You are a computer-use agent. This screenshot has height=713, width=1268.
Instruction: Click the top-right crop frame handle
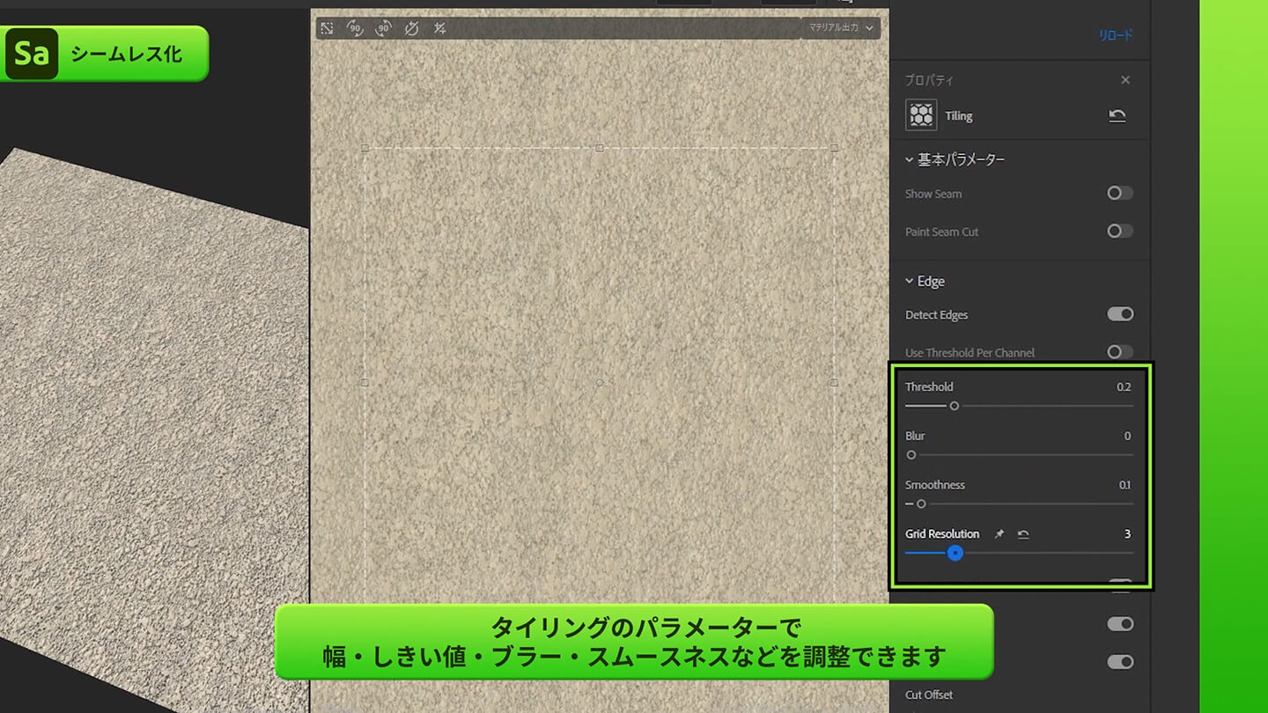coord(834,148)
